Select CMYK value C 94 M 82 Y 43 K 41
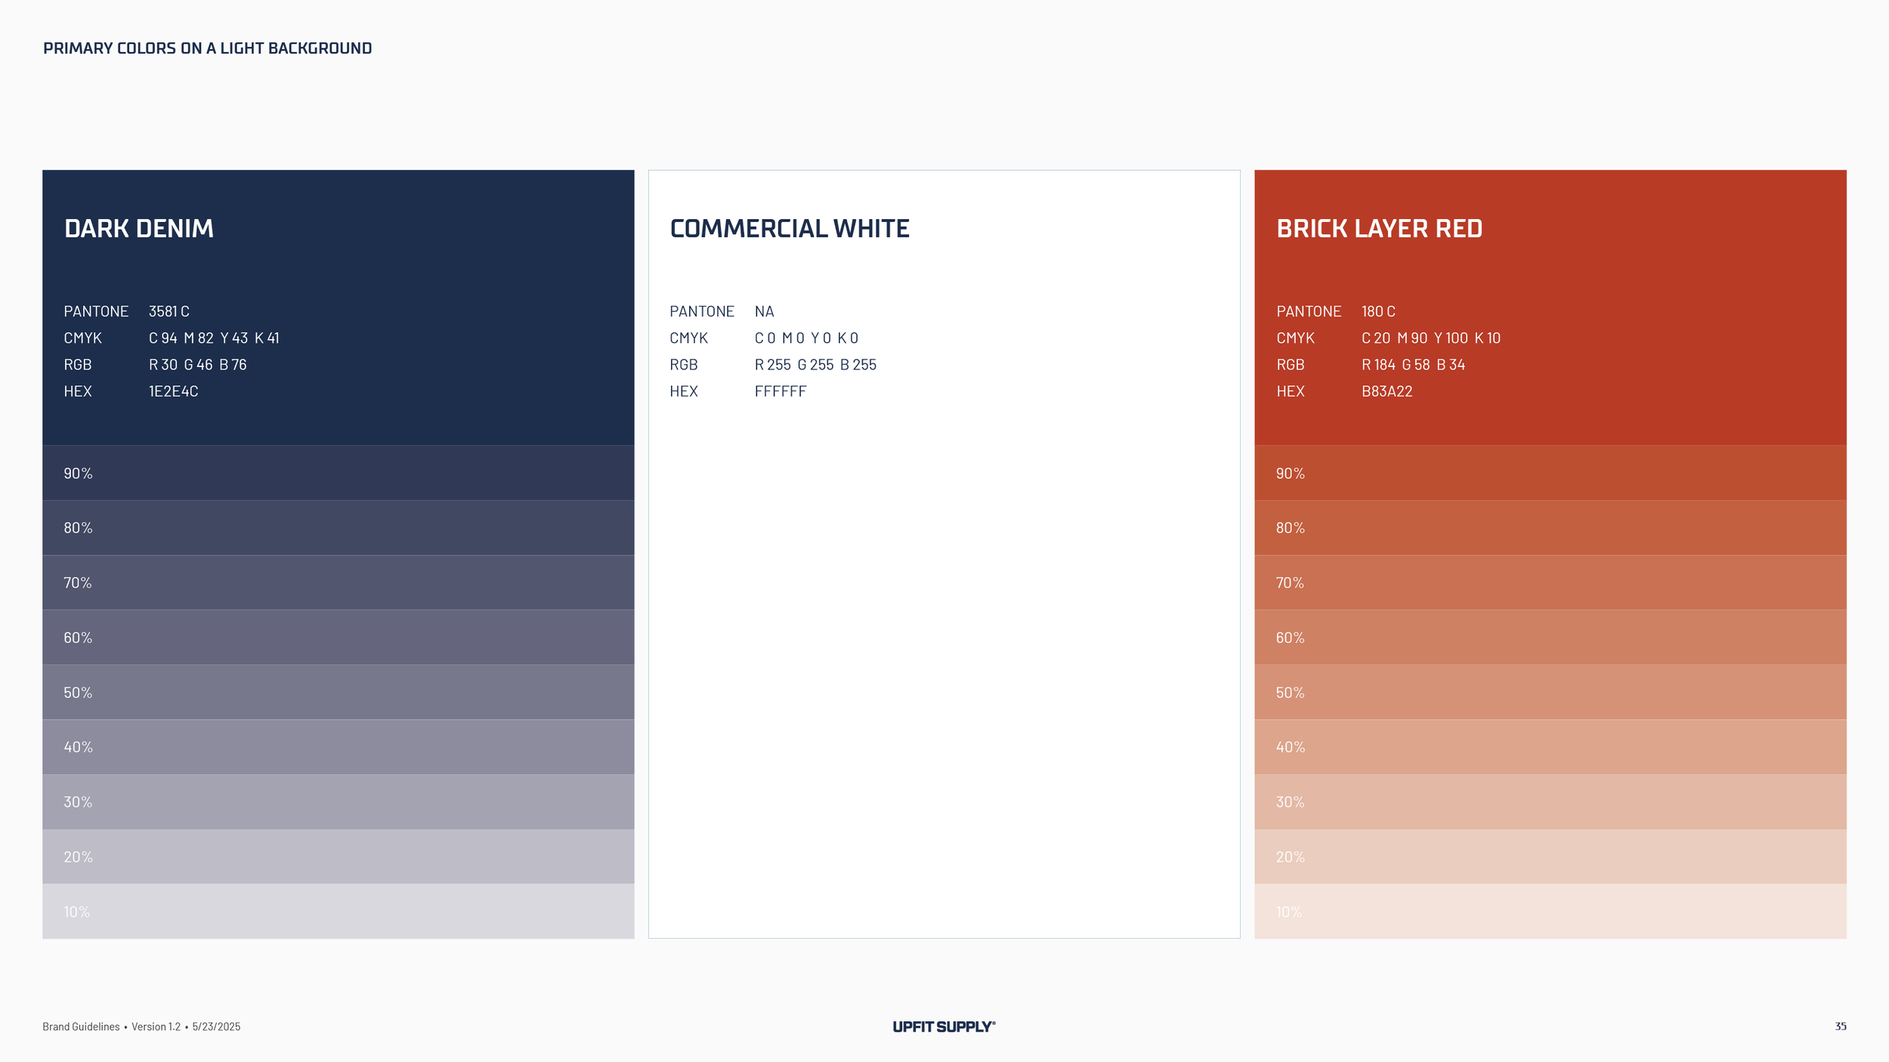Screen dimensions: 1889x1062 pyautogui.click(x=214, y=338)
